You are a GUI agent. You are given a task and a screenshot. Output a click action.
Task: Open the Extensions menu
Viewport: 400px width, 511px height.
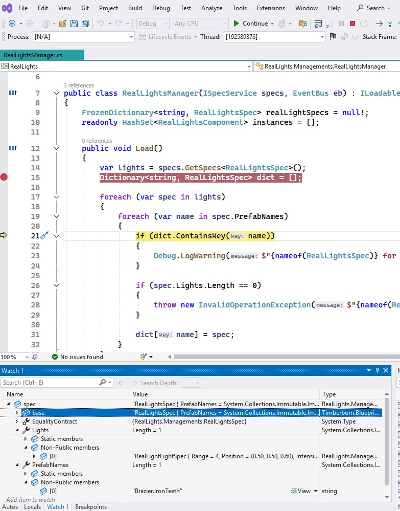[271, 8]
